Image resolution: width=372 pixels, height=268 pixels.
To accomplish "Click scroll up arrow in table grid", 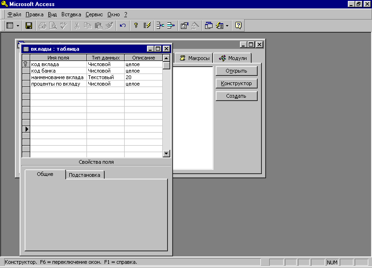I will tap(166, 58).
